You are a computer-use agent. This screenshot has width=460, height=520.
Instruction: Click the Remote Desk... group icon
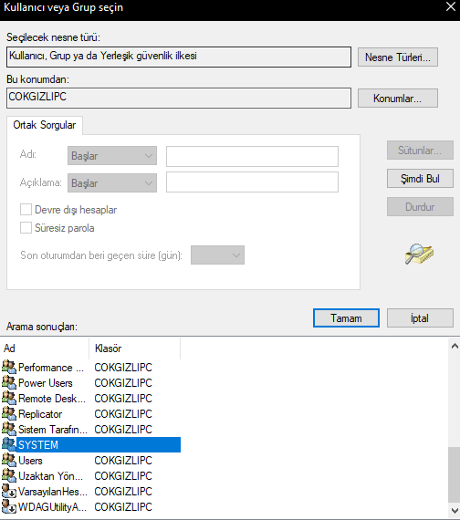click(x=9, y=398)
